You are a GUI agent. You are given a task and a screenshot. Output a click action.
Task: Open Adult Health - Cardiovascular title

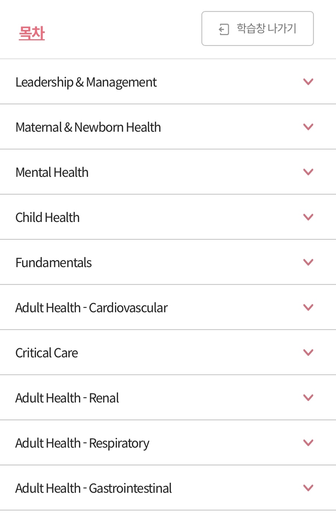(91, 308)
